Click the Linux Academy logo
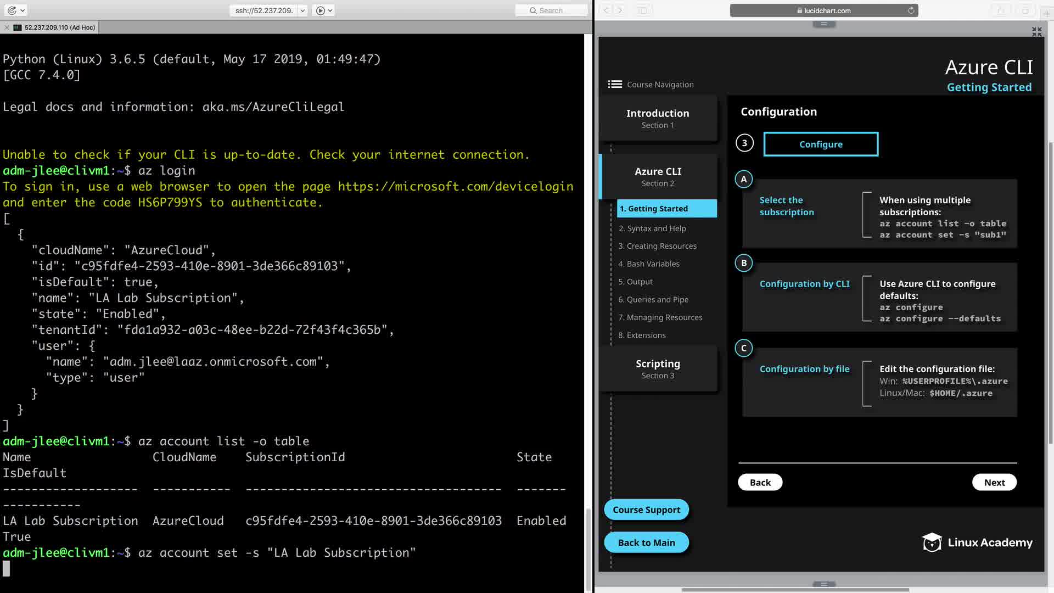 tap(977, 542)
